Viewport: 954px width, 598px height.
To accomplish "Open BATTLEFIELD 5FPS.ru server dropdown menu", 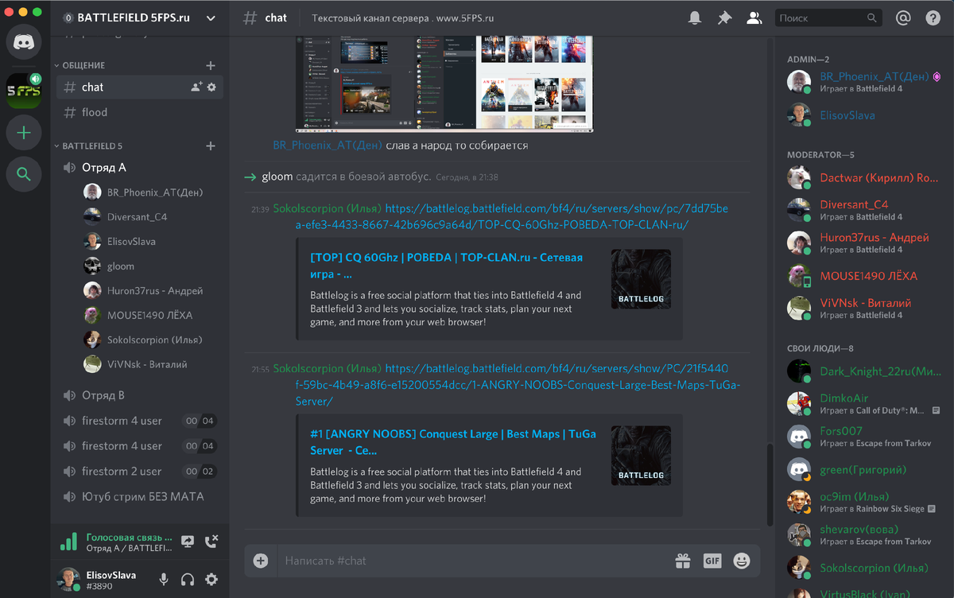I will click(x=211, y=17).
